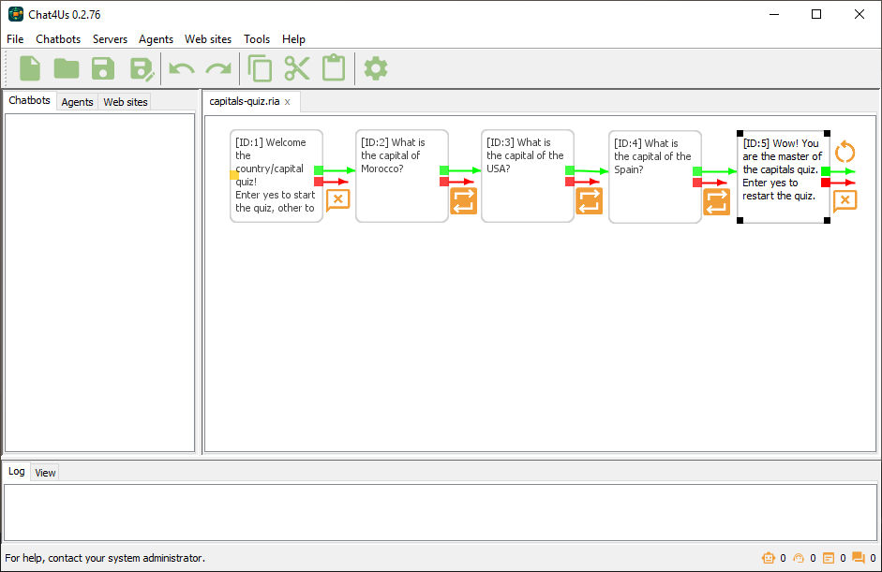Click the Paste clipboard icon
Screen dimensions: 882x572
coord(334,68)
